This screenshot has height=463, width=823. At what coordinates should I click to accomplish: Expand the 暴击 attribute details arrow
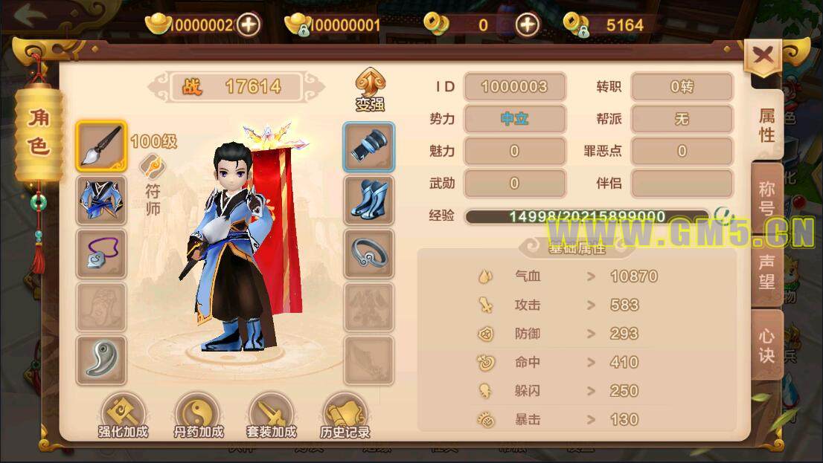click(x=591, y=419)
